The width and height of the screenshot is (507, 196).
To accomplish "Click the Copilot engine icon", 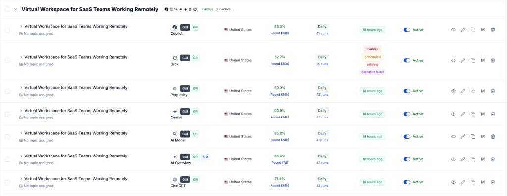I will pos(175,27).
